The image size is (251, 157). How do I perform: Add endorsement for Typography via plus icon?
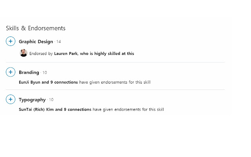point(11,100)
